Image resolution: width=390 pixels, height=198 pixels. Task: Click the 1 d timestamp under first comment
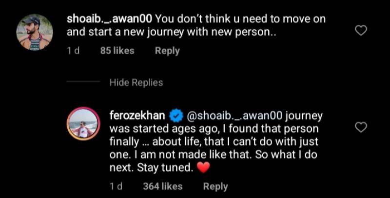pyautogui.click(x=73, y=51)
